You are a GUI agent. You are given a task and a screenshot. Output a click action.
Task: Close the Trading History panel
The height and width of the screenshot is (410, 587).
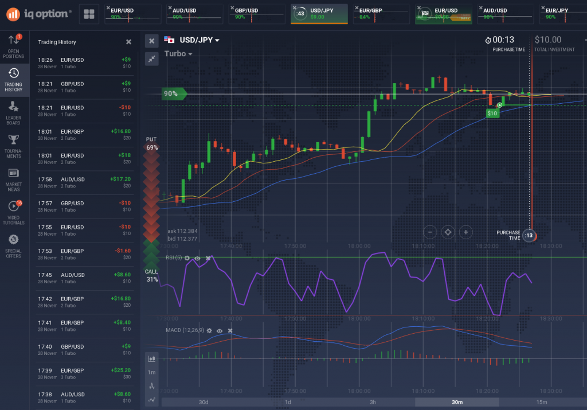[x=128, y=42]
